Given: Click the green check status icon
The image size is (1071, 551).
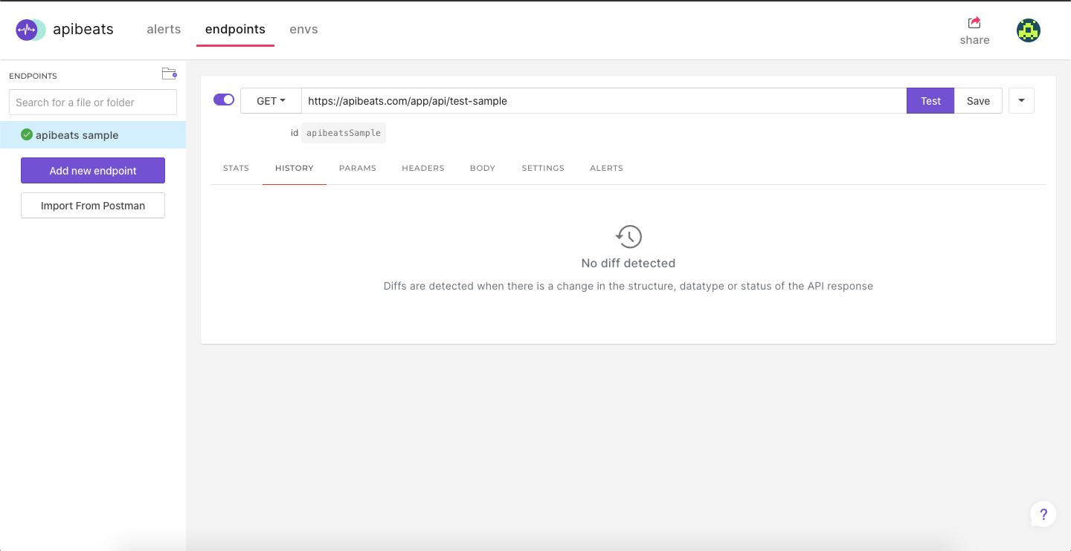Looking at the screenshot, I should coord(27,134).
